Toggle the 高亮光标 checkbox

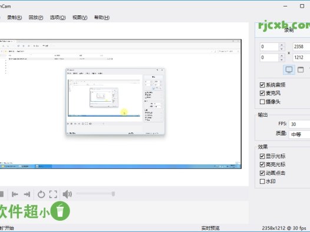262,164
